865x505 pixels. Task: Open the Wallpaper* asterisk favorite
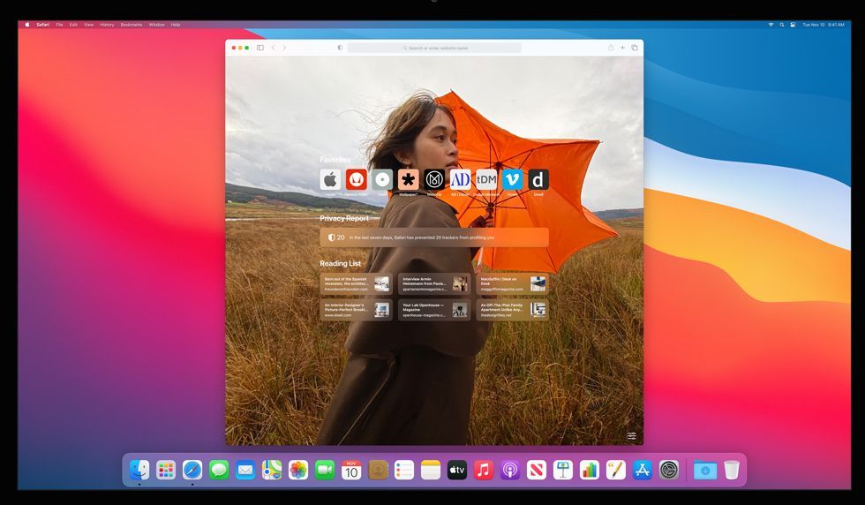408,179
